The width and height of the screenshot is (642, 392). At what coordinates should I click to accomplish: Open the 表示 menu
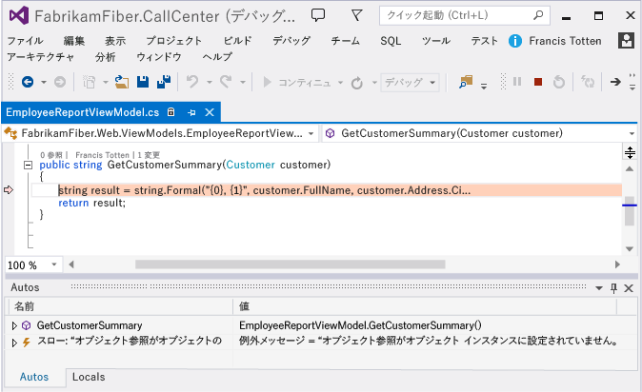[115, 41]
